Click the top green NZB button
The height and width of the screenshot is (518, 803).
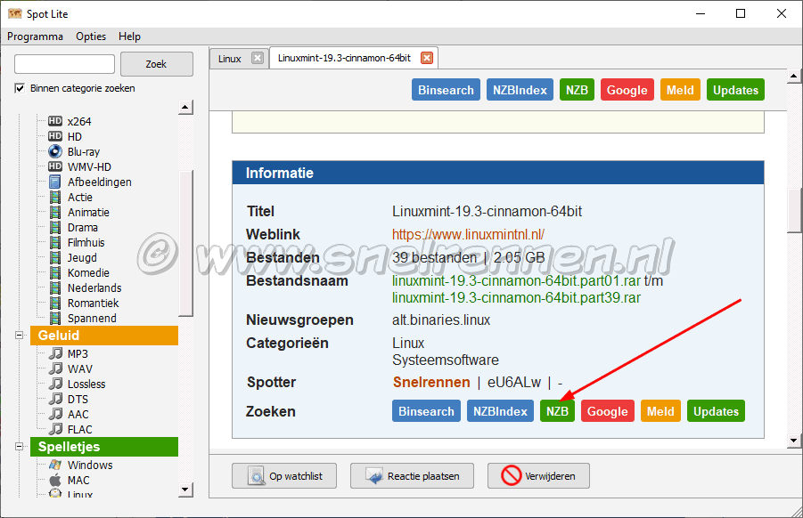pyautogui.click(x=577, y=90)
